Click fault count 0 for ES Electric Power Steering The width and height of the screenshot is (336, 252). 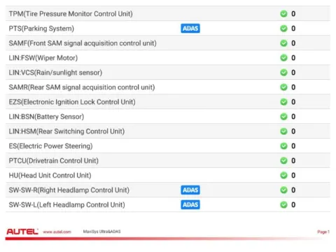[x=293, y=146]
